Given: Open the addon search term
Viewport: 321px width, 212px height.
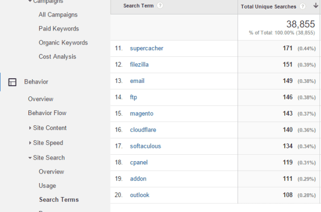Looking at the screenshot, I should pos(138,179).
